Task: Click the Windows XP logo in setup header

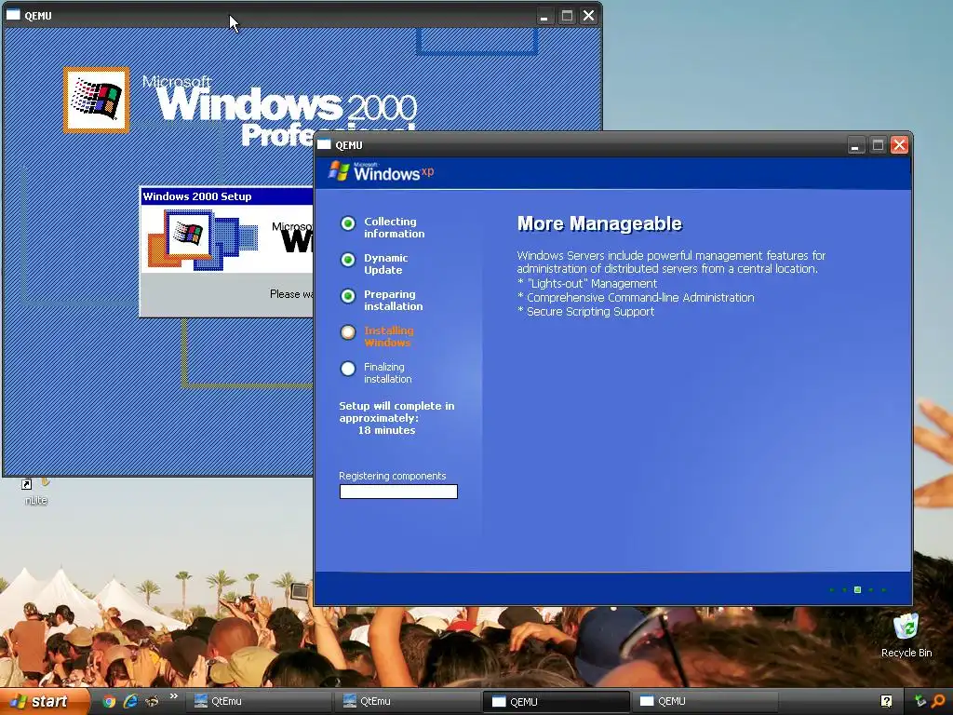Action: click(x=381, y=172)
